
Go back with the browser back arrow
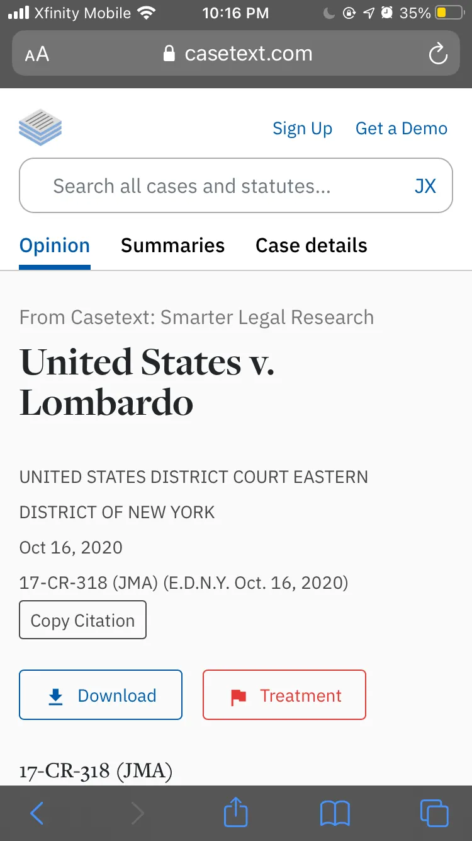pos(37,813)
